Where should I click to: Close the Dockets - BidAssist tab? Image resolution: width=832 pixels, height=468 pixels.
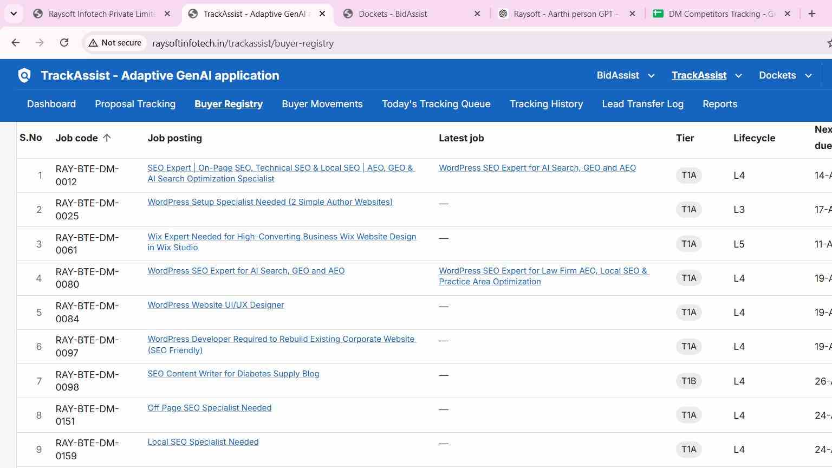point(477,14)
